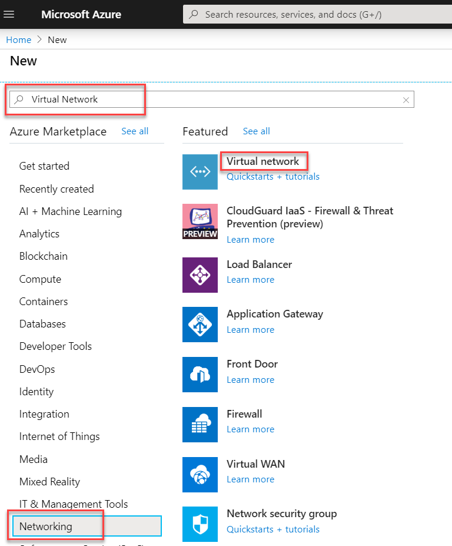Open Network security group item
Screen dimensions: 452x546
[281, 514]
